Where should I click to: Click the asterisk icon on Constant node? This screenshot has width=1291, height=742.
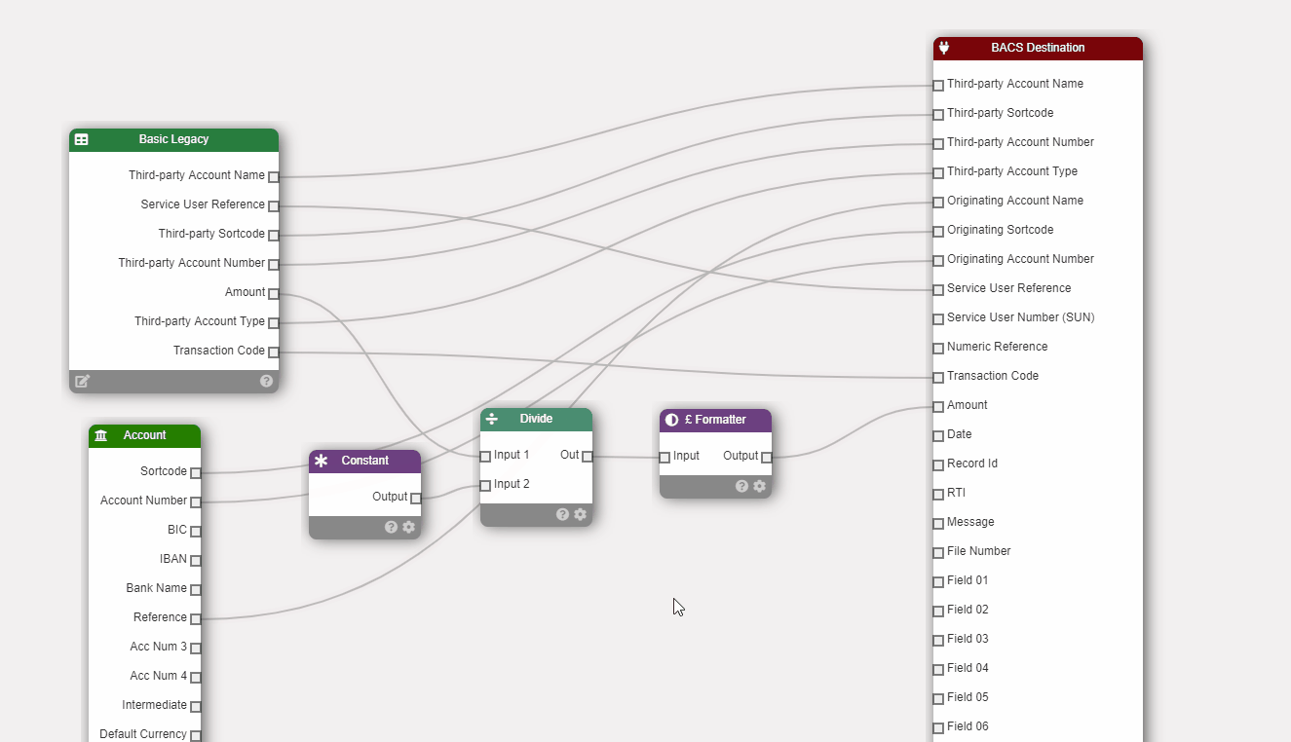tap(322, 461)
